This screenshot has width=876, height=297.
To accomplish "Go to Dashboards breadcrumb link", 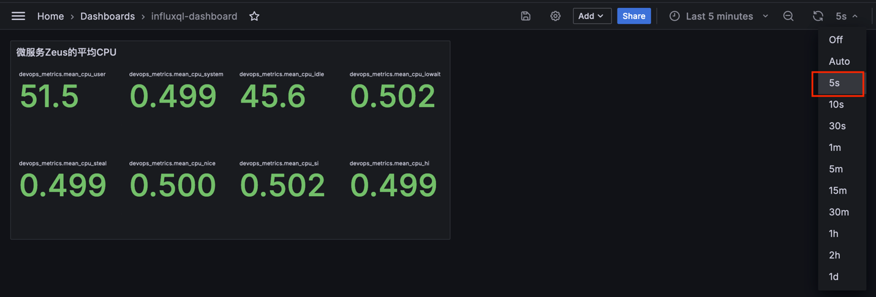I will coord(107,16).
